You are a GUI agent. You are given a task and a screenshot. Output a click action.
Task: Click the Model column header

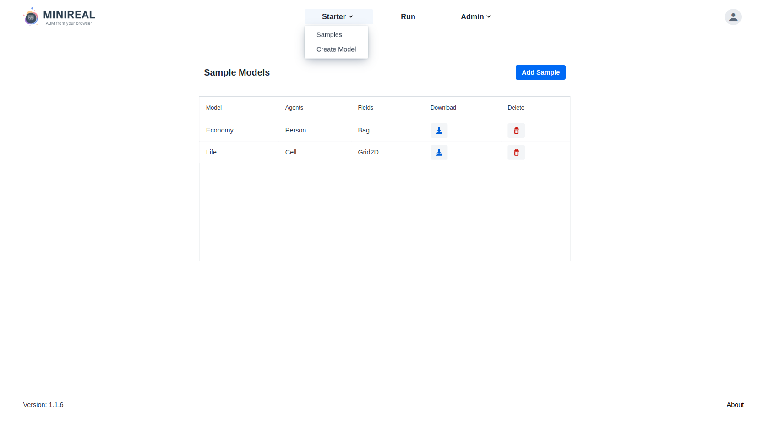(x=214, y=108)
